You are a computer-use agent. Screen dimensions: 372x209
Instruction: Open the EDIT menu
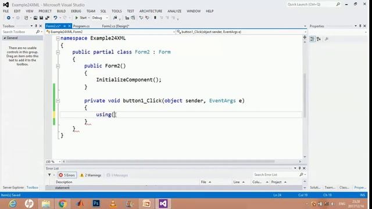17,11
